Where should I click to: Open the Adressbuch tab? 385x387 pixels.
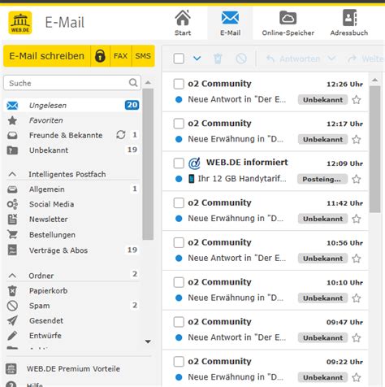[349, 23]
